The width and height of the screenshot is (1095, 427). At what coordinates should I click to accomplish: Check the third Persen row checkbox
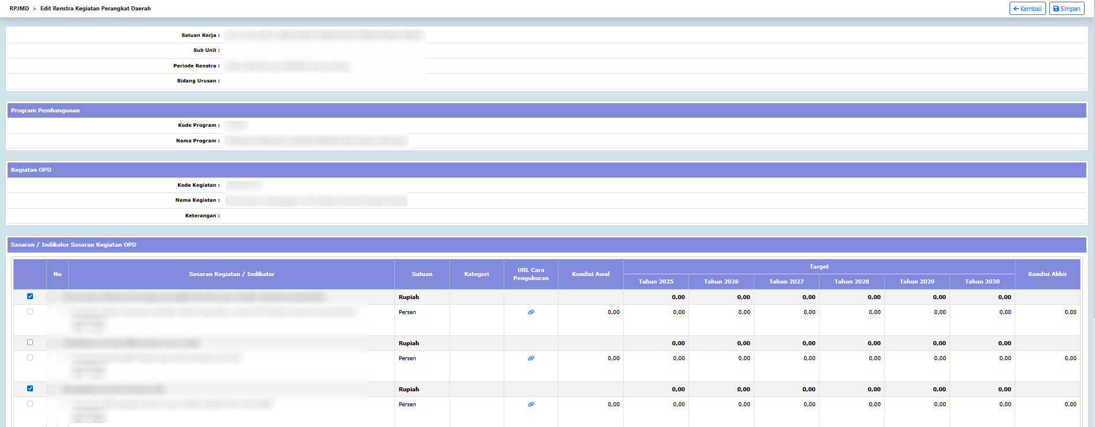click(30, 404)
